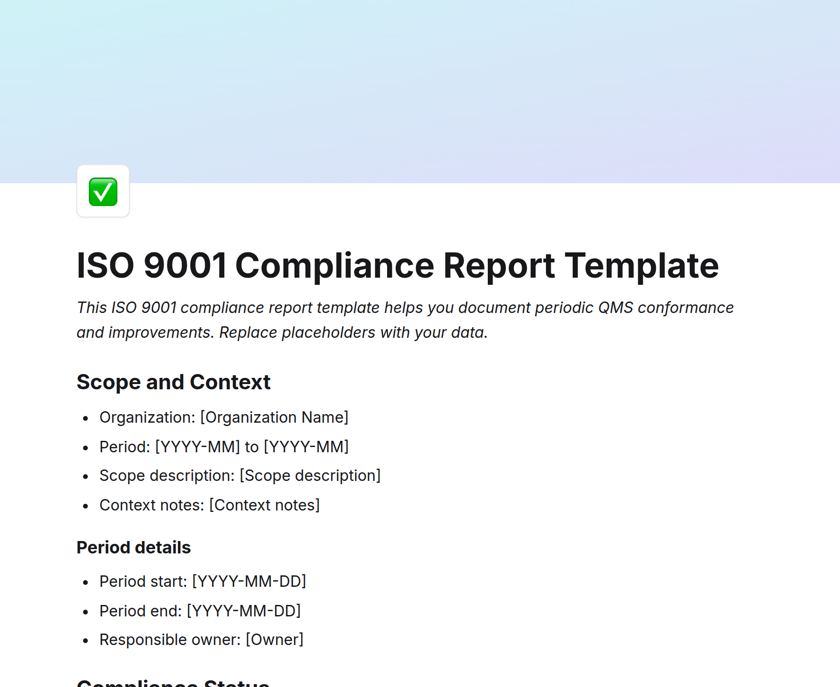
Task: Select the Period details subheading
Action: coord(134,548)
